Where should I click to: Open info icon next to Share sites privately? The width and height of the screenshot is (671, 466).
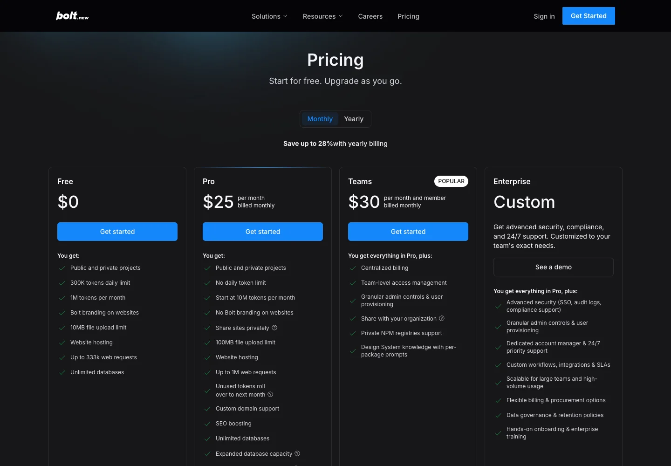coord(274,328)
